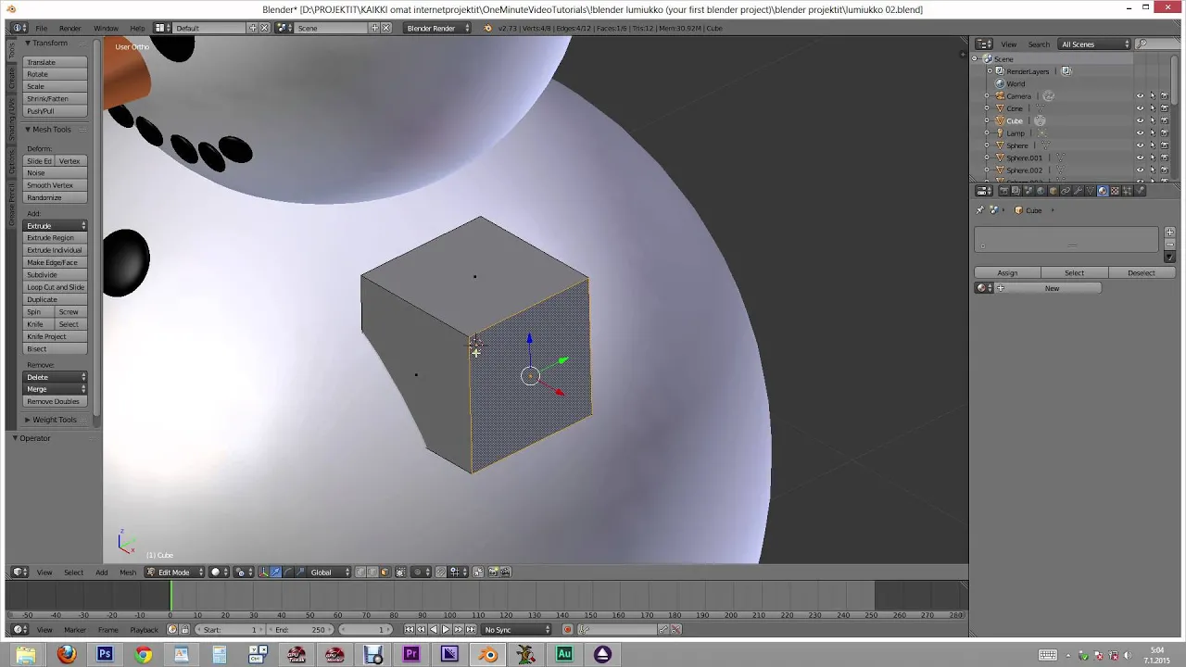The image size is (1186, 667).
Task: Open the World properties tab
Action: 1041,191
